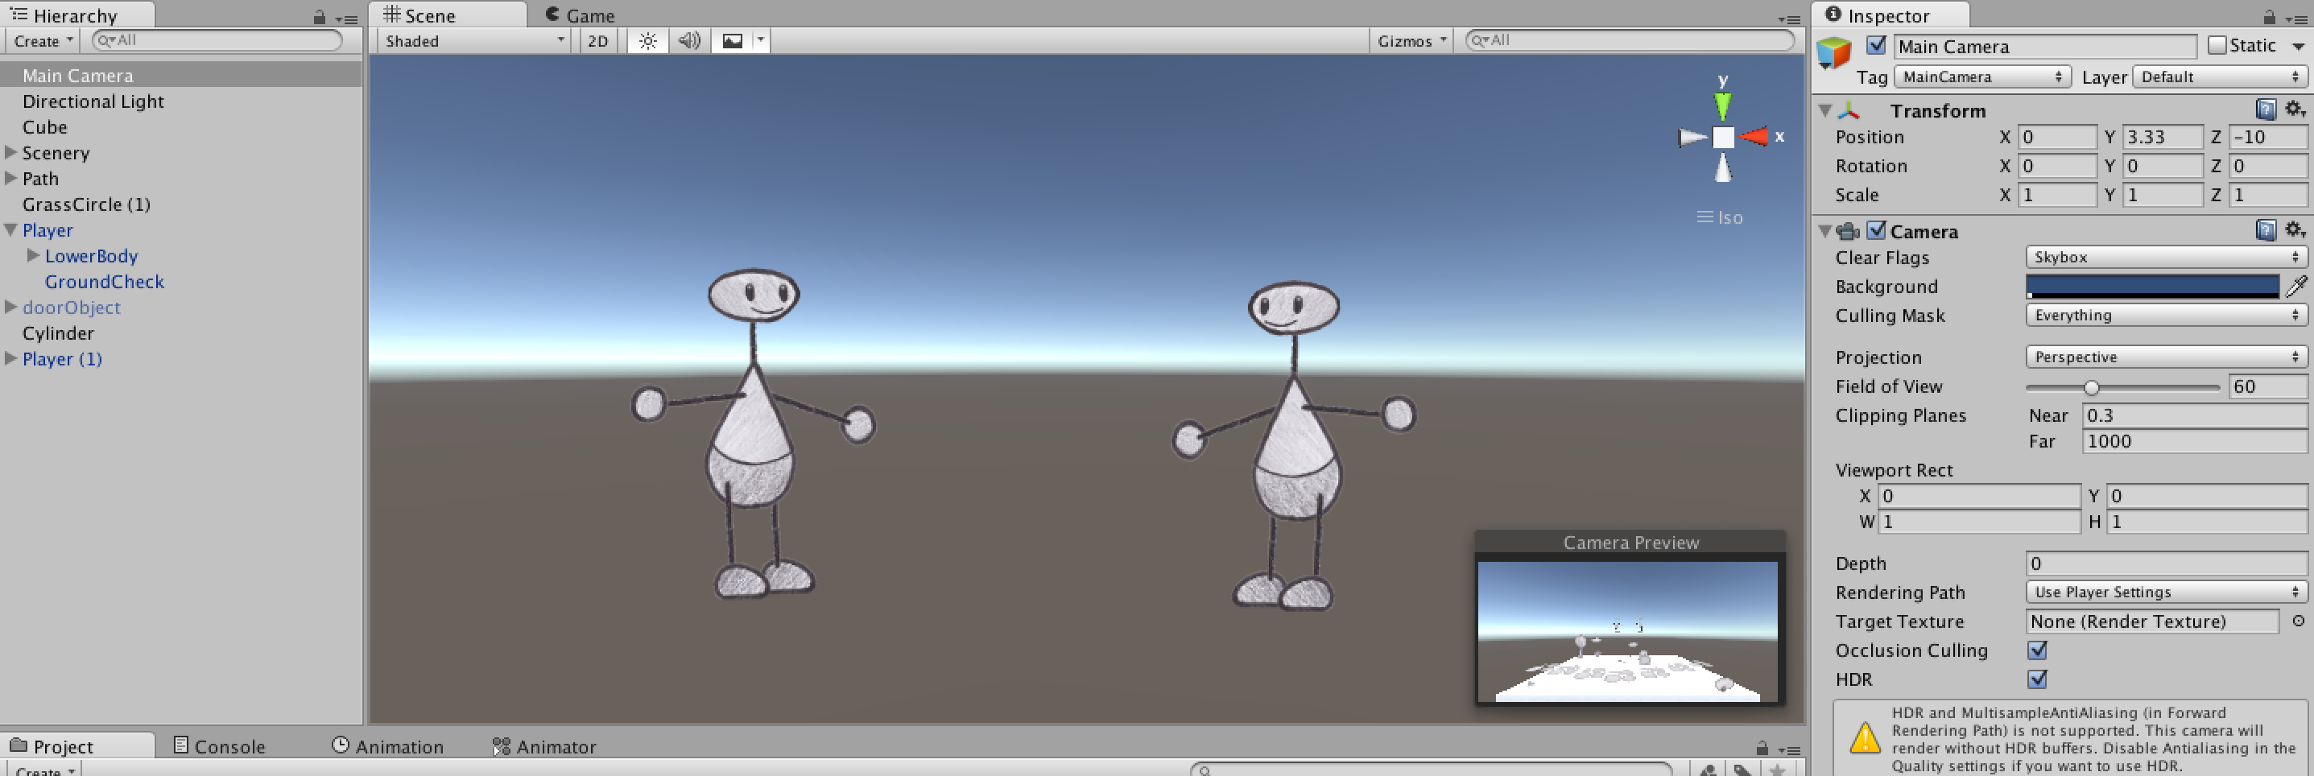This screenshot has width=2314, height=776.
Task: Open the Console tab
Action: pos(219,746)
